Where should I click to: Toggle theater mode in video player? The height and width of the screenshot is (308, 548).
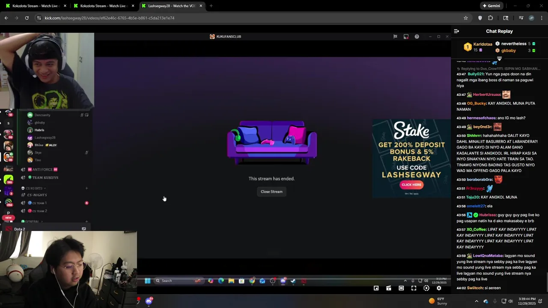[401, 288]
